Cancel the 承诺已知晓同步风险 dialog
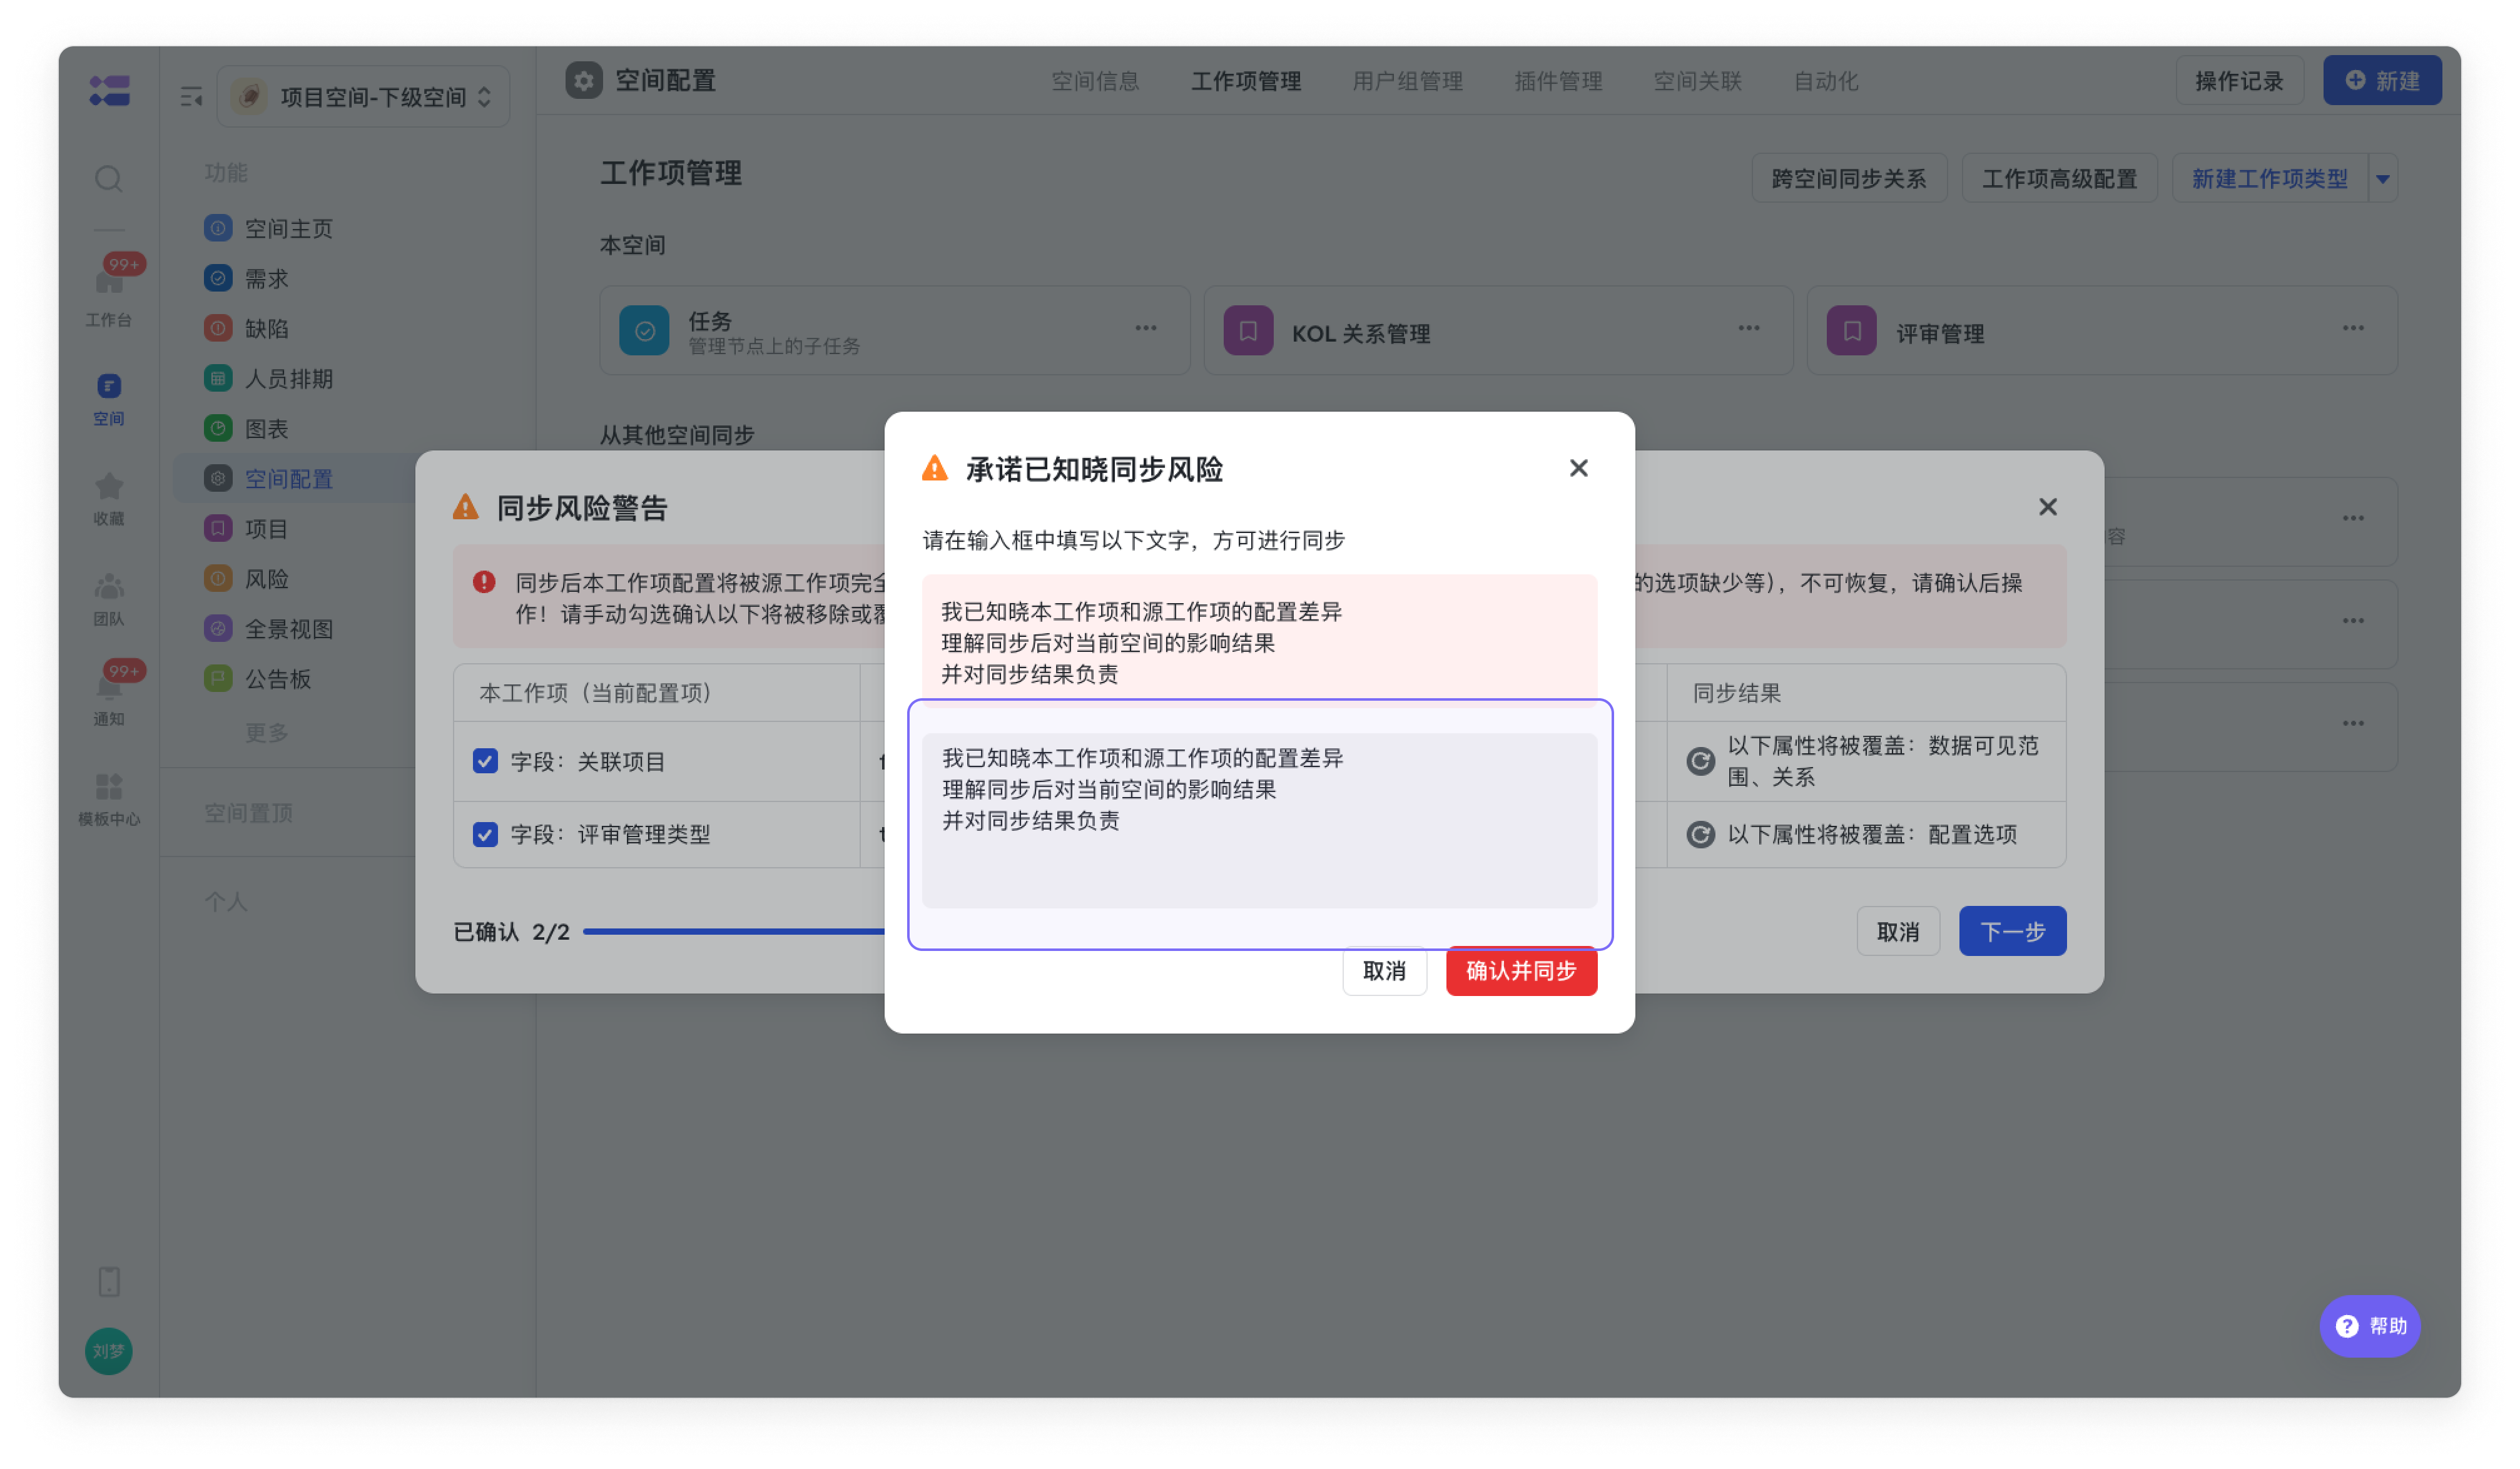The height and width of the screenshot is (1469, 2520). [1384, 971]
